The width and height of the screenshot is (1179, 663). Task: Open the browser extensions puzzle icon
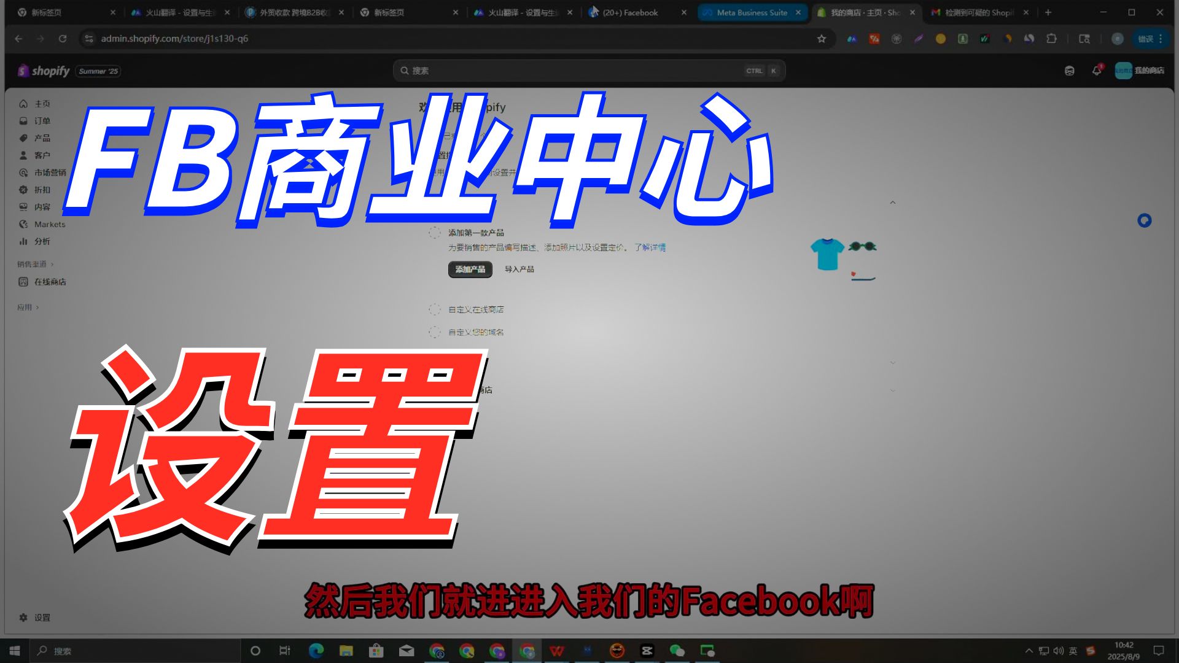tap(1051, 39)
